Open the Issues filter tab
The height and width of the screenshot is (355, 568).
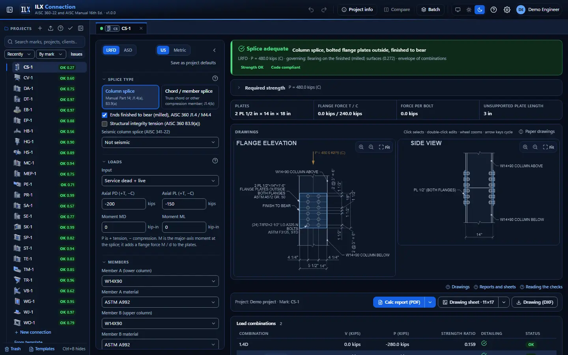click(77, 54)
